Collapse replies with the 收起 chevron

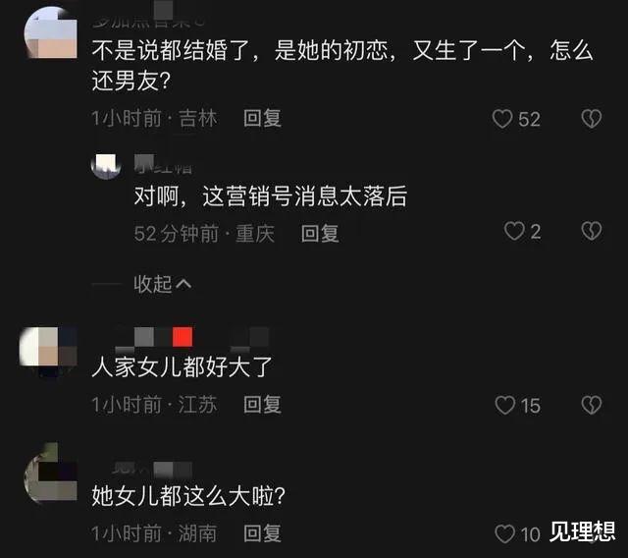pos(163,284)
